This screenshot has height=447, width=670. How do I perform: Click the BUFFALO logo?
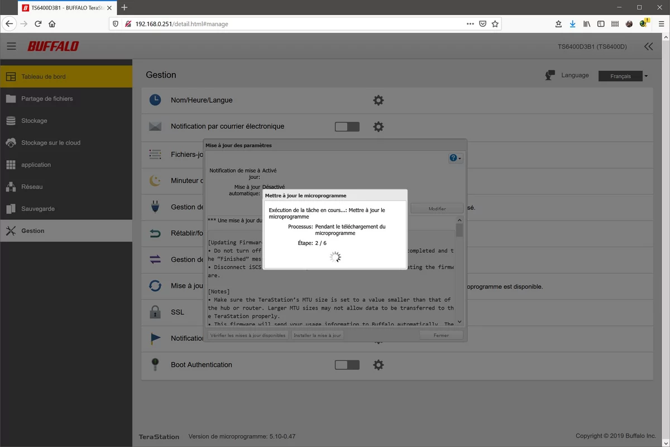tap(53, 46)
